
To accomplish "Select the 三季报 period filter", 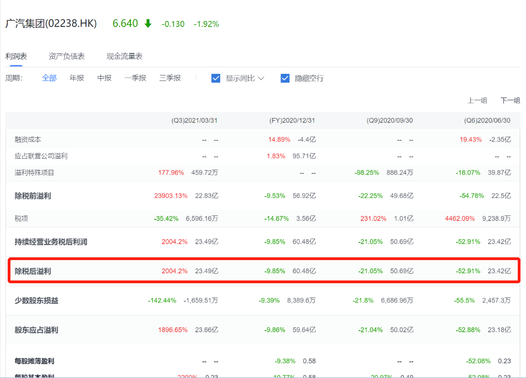I will pyautogui.click(x=170, y=78).
